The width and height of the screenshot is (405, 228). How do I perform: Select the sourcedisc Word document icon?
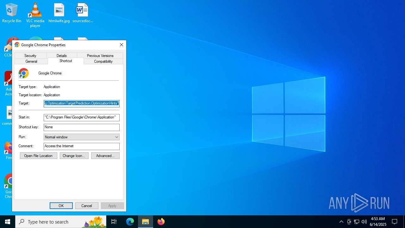click(x=83, y=13)
